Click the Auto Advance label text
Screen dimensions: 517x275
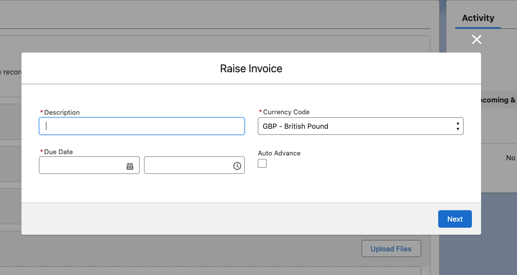coord(279,153)
